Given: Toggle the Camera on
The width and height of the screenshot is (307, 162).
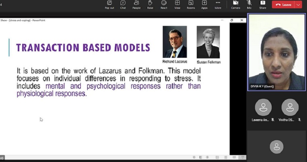Looking at the screenshot, I should (236, 4).
